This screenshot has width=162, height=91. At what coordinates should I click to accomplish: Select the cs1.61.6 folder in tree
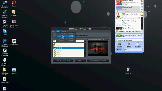click(x=68, y=48)
